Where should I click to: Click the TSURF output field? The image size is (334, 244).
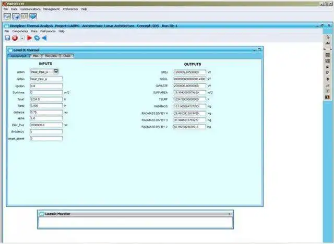pos(190,100)
